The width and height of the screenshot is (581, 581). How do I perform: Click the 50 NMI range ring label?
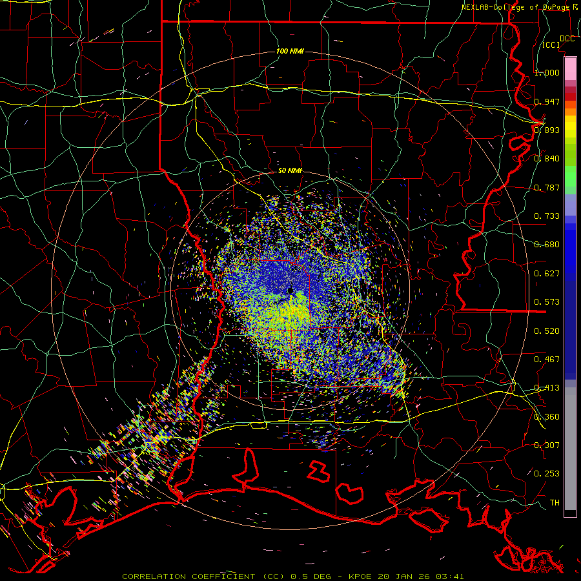[290, 170]
